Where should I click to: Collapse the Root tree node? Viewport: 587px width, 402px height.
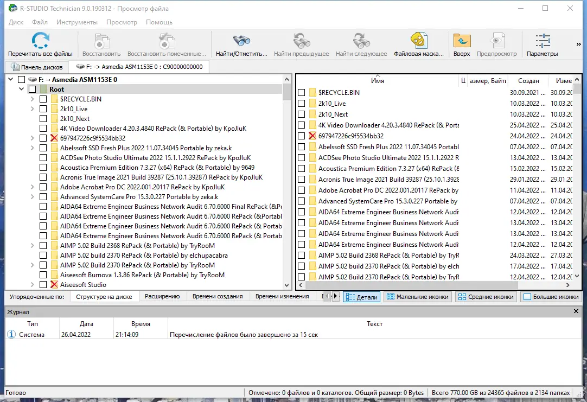click(x=21, y=89)
